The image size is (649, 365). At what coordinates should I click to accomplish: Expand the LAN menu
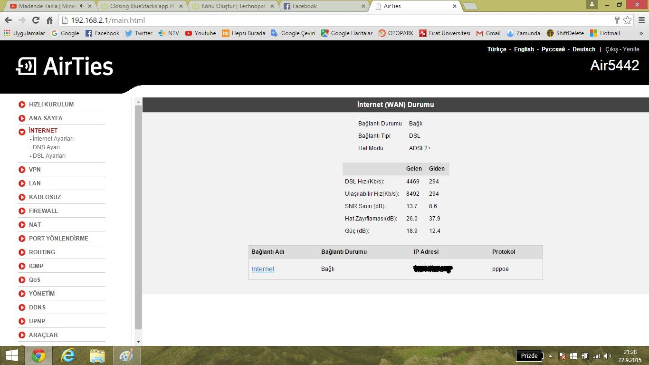tap(35, 183)
